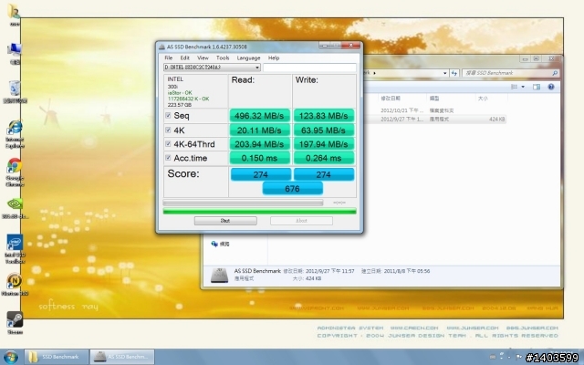This screenshot has height=365, width=584.
Task: Switch to SSD Benchmark folder taskbar button
Action: tap(57, 357)
